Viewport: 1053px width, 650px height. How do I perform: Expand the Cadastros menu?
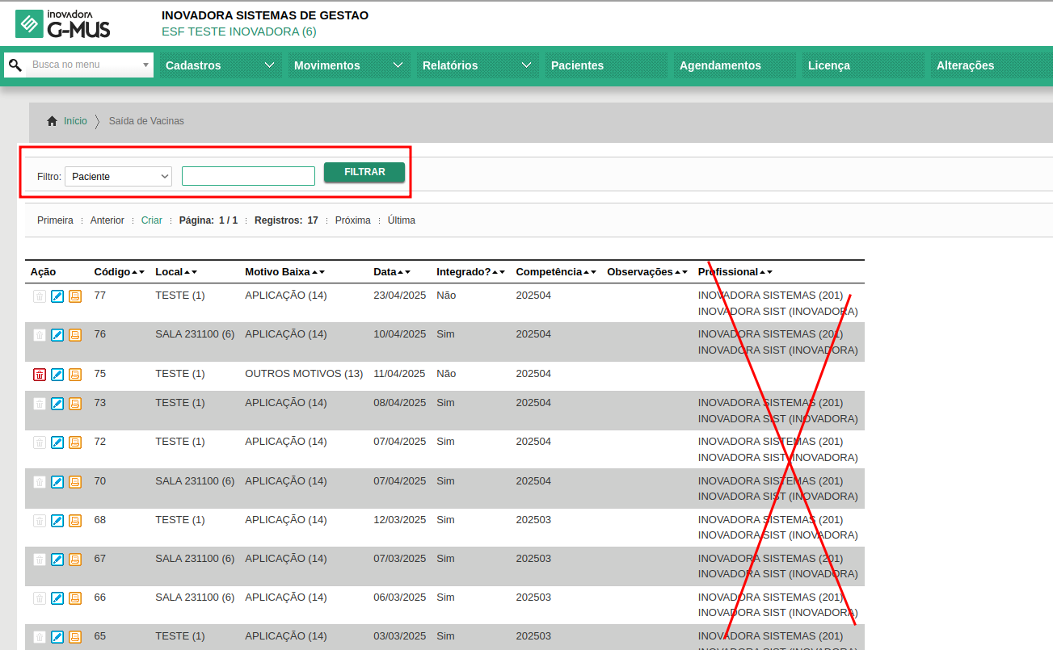coord(221,65)
